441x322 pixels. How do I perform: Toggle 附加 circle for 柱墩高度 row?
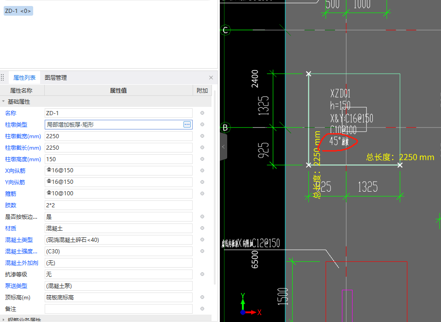pos(202,159)
